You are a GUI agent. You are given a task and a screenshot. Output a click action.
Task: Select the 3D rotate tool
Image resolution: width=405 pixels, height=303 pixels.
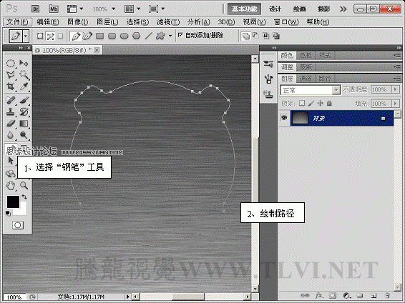(x=10, y=174)
